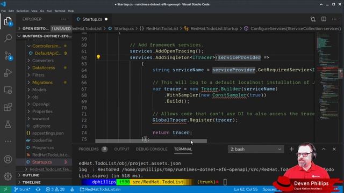
Task: Click trunk branch in status bar
Action: pos(22,189)
